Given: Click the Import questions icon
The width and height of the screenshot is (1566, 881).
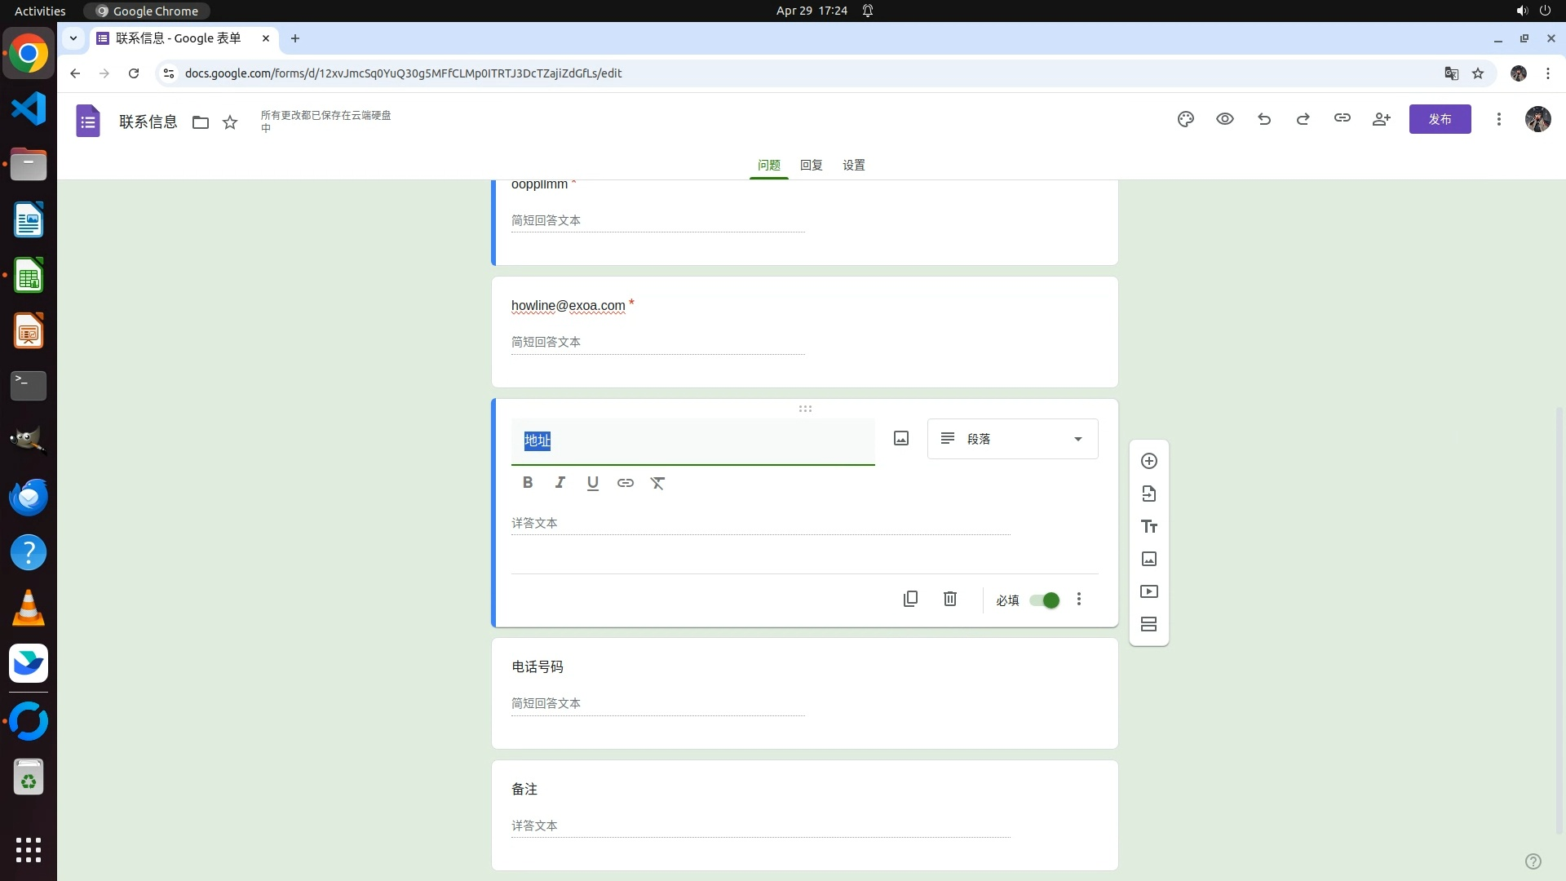Looking at the screenshot, I should [1149, 494].
